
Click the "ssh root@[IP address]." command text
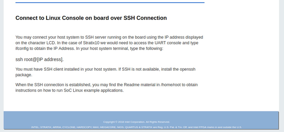click(39, 59)
